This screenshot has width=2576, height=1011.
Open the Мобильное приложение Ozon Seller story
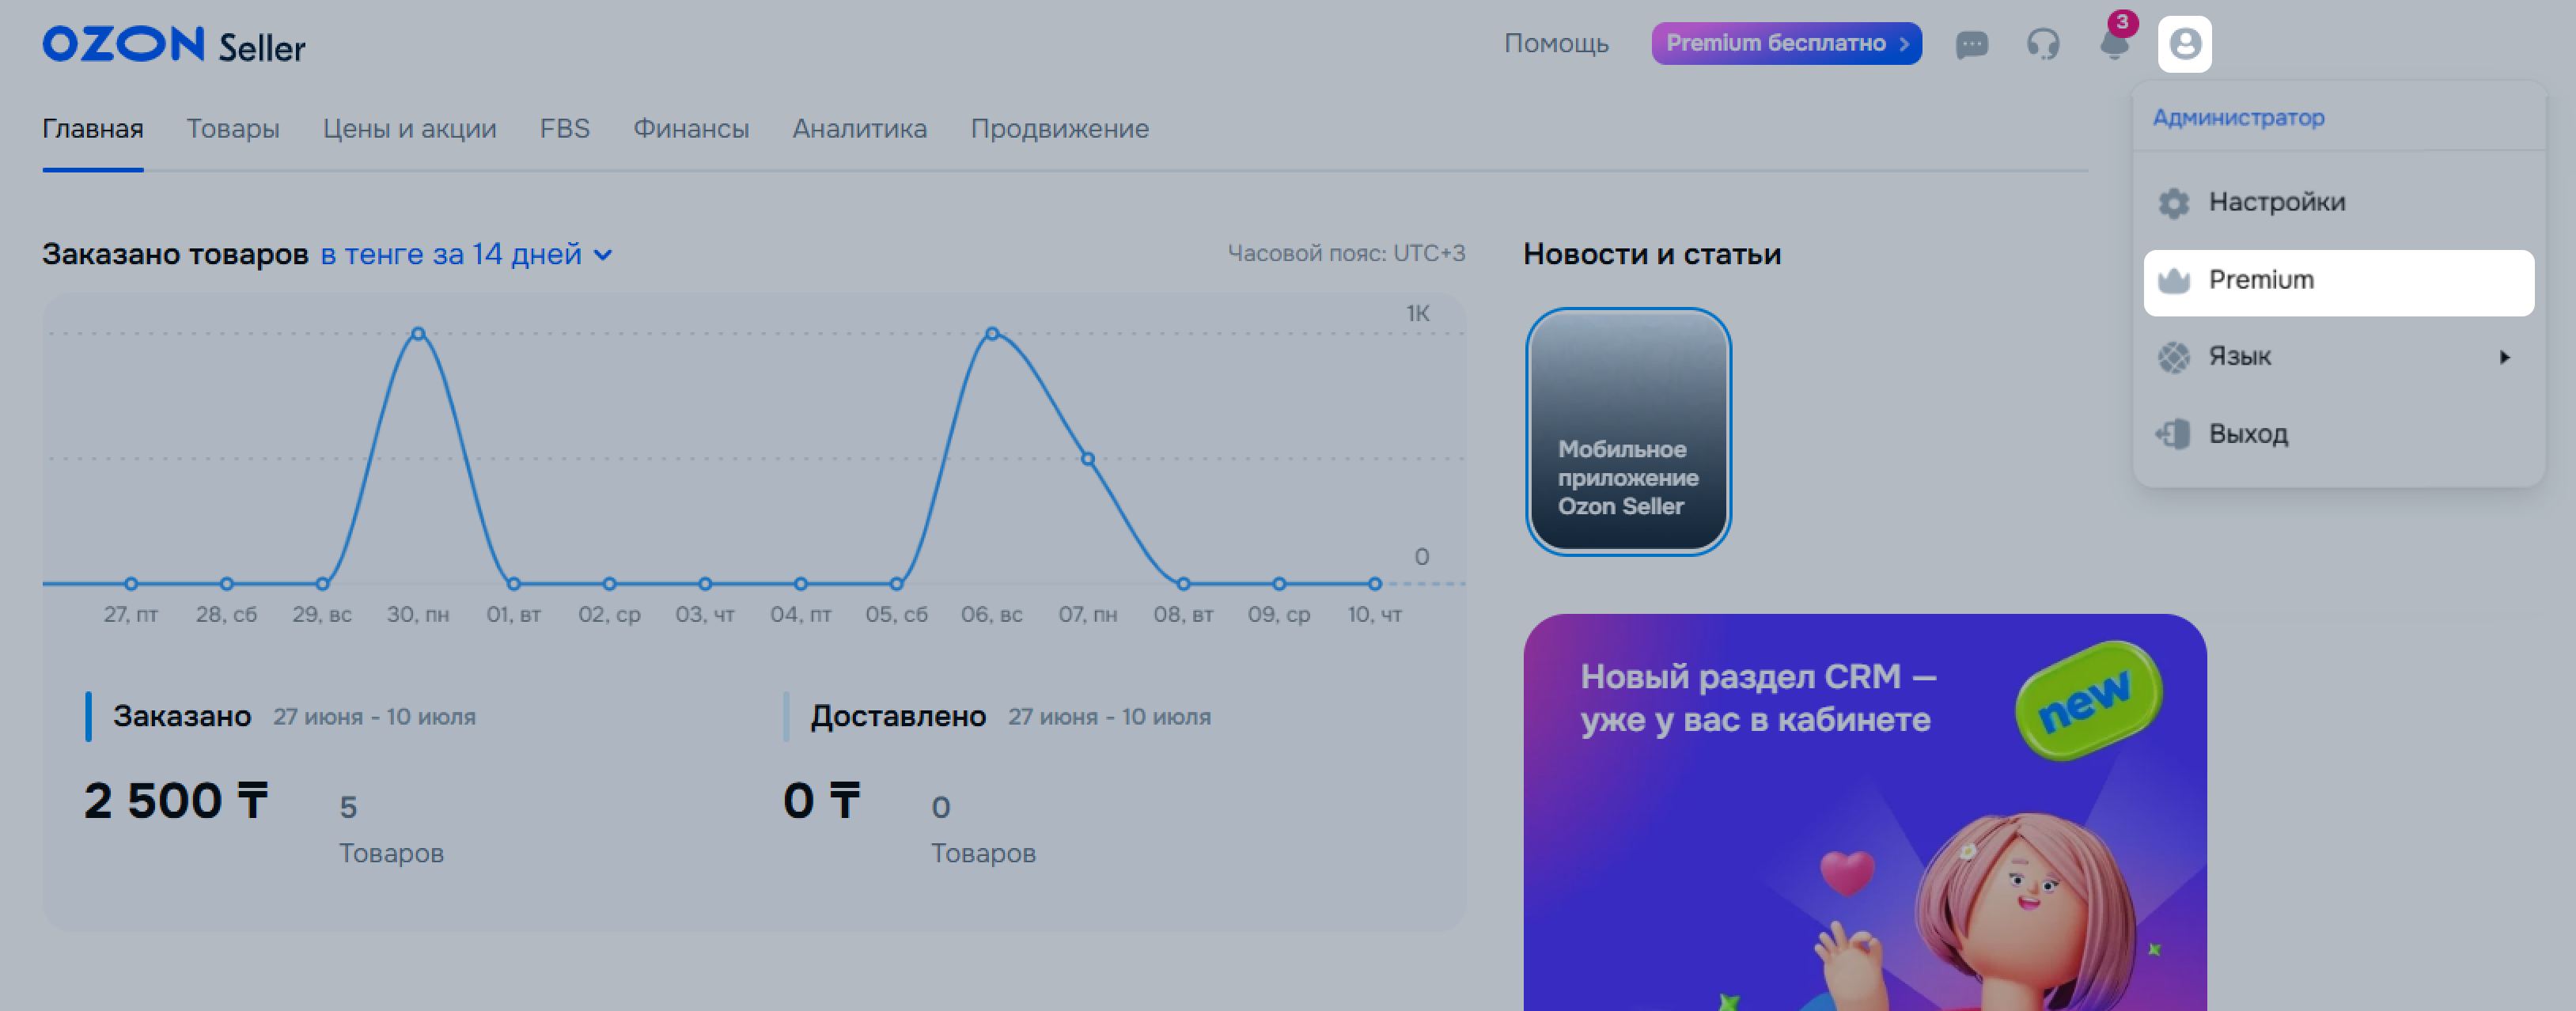tap(1628, 431)
